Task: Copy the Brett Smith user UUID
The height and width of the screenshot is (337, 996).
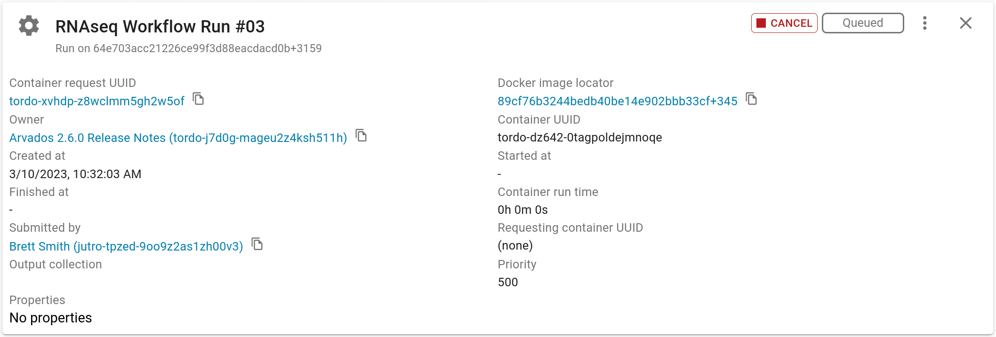Action: point(257,244)
